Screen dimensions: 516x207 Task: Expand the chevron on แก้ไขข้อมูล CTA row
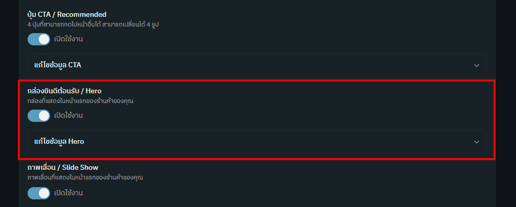[x=476, y=65]
